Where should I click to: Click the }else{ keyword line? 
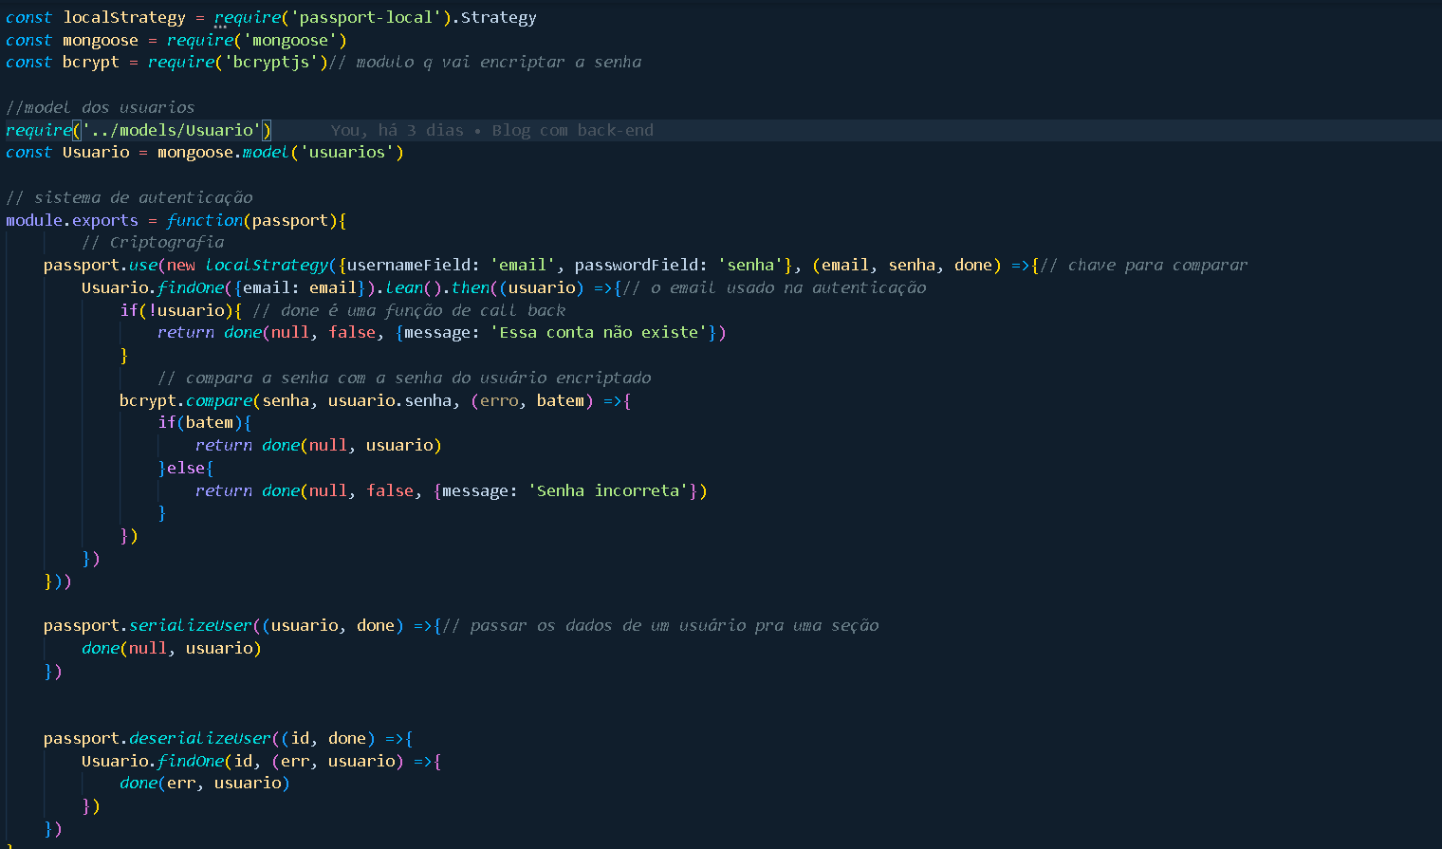pos(186,468)
